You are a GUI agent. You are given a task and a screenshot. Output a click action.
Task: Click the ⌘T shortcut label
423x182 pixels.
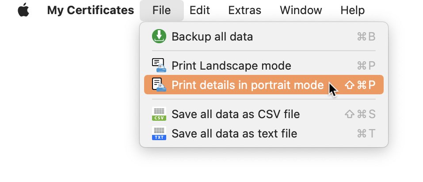366,134
